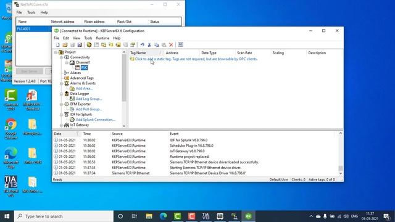Select the Channel1 tree item

coord(83,62)
